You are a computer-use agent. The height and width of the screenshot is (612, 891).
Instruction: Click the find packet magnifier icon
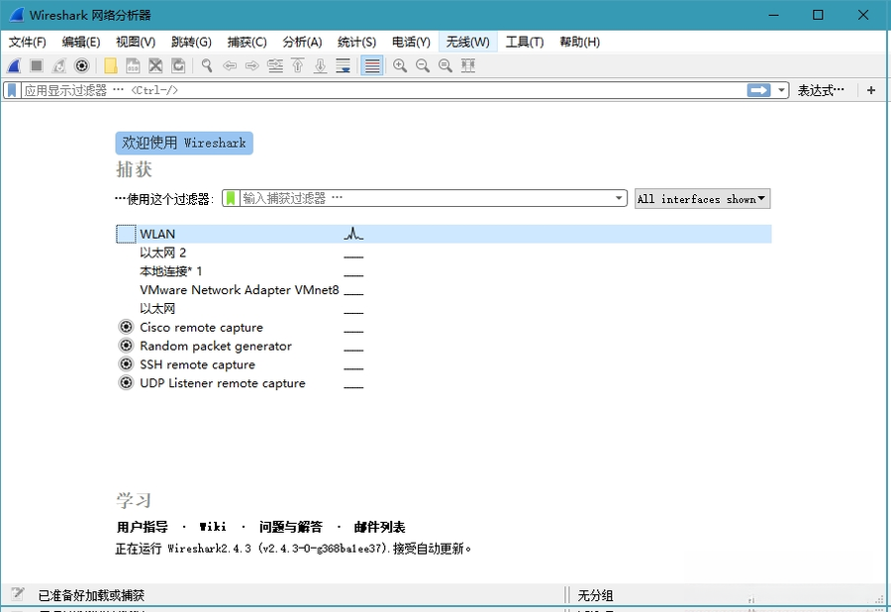pos(207,66)
